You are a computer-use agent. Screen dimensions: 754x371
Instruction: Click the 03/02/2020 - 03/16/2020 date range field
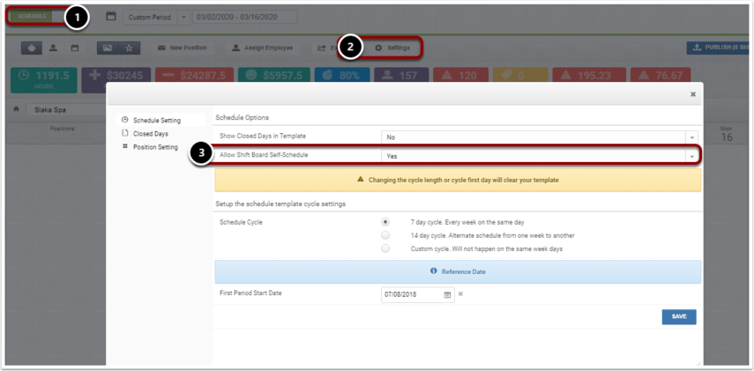(245, 18)
